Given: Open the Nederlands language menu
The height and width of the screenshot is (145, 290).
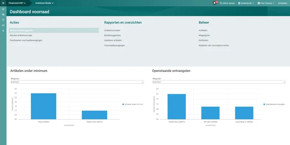Looking at the screenshot, I should click(x=246, y=3).
